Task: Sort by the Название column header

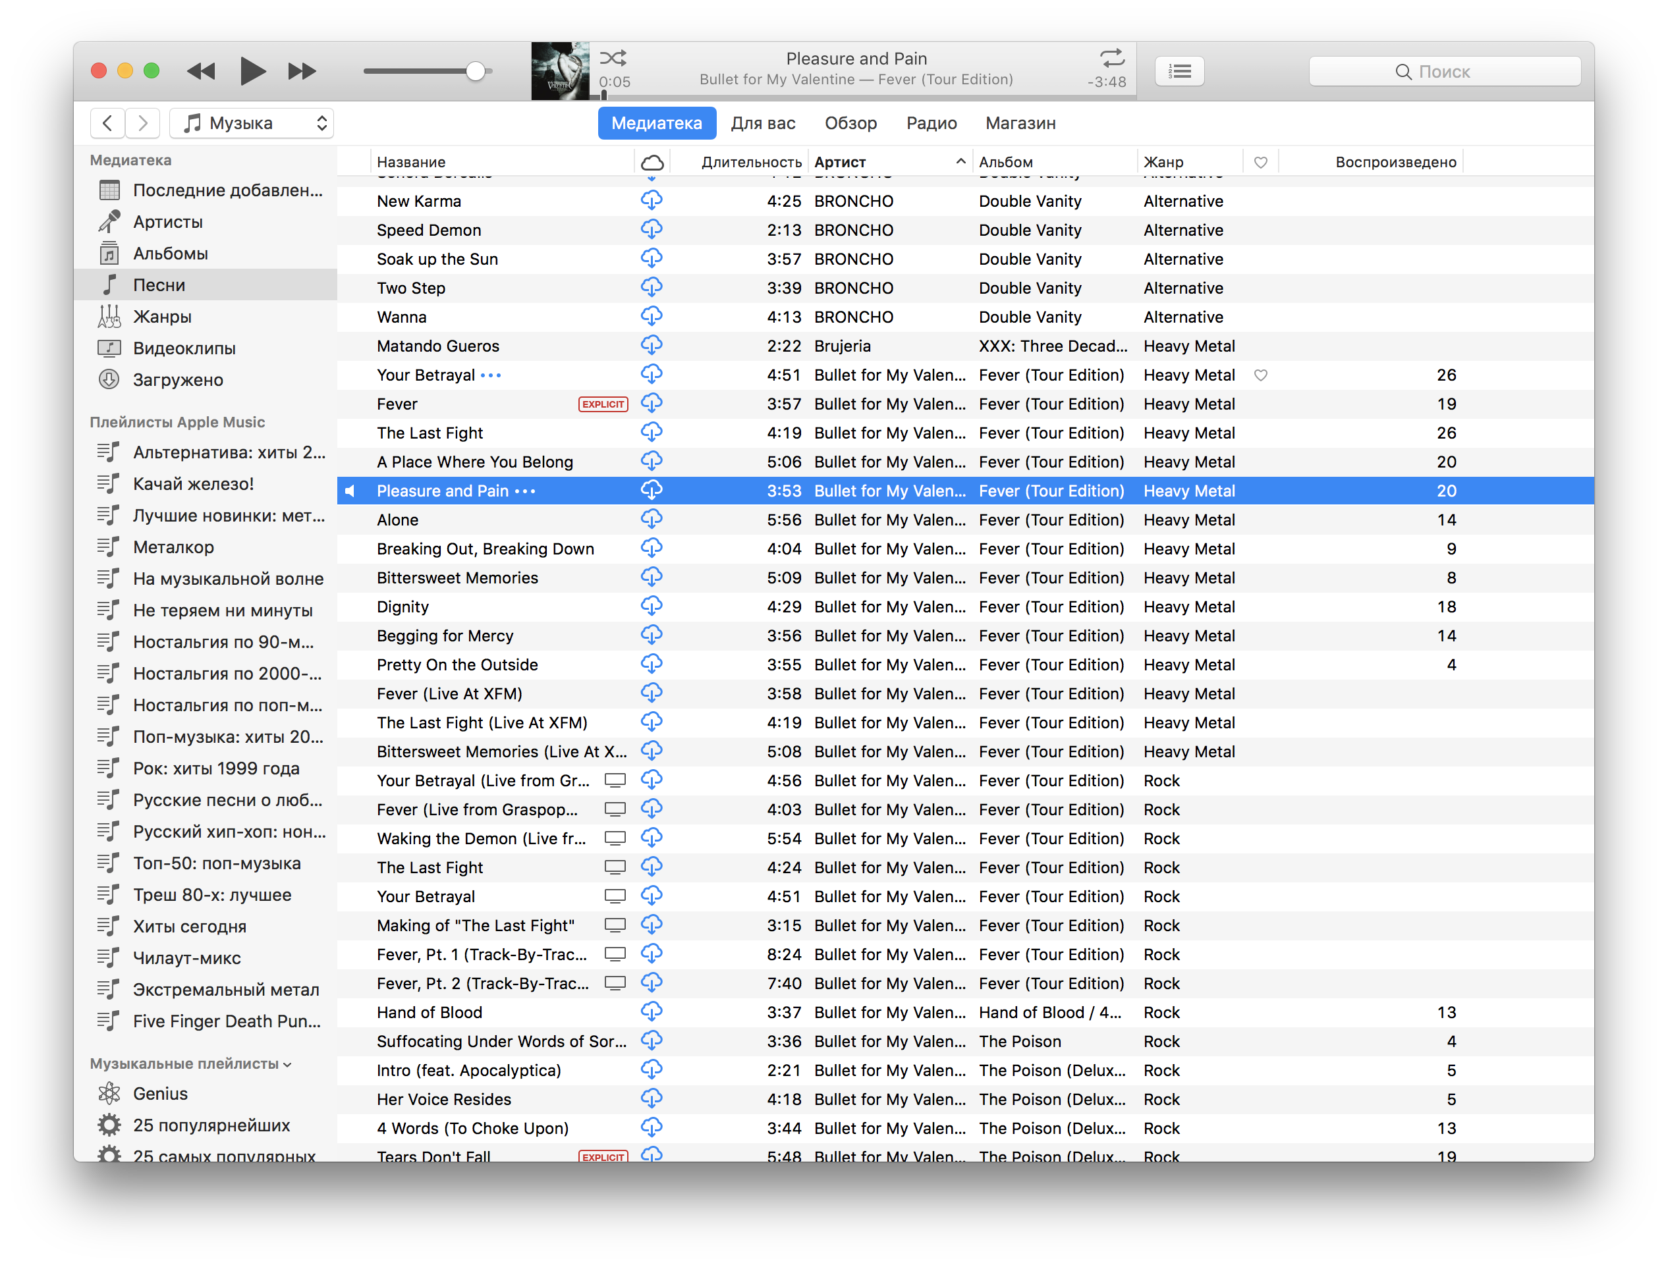Action: point(502,161)
